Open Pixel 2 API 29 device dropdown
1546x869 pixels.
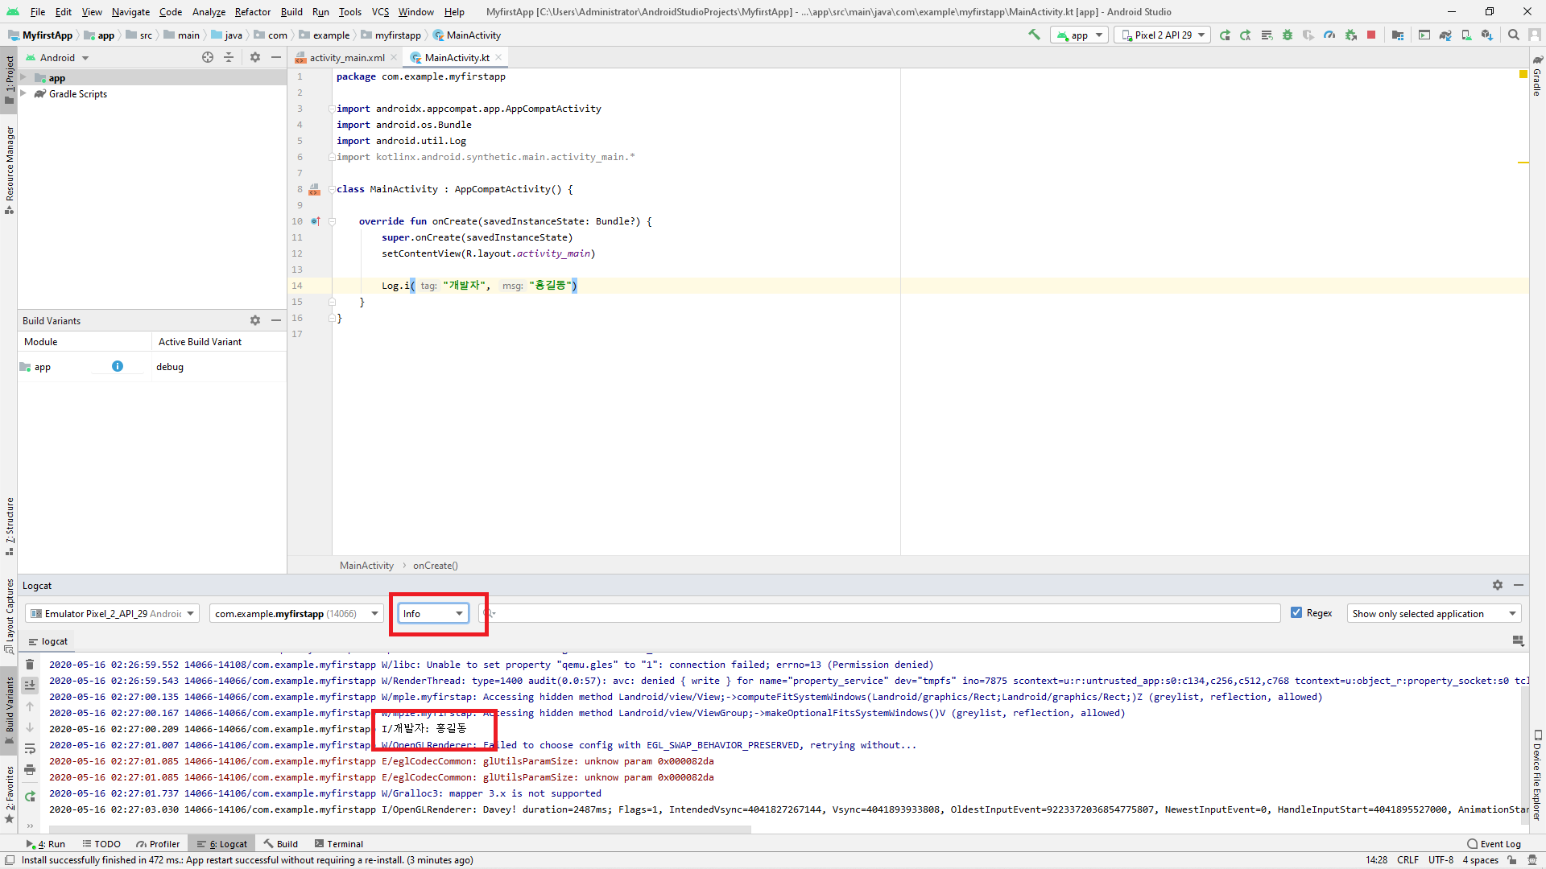click(1163, 35)
